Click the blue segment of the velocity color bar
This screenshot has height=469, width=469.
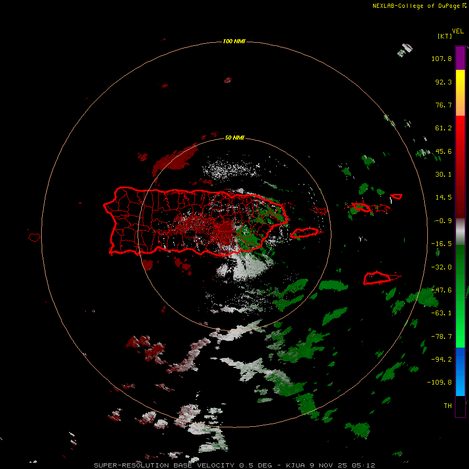tap(460, 372)
